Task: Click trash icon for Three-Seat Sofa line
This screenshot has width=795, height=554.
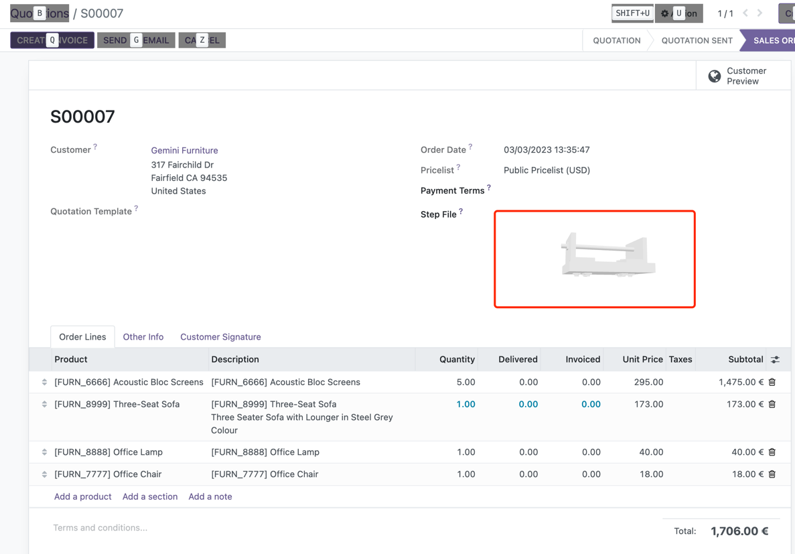Action: click(x=772, y=404)
